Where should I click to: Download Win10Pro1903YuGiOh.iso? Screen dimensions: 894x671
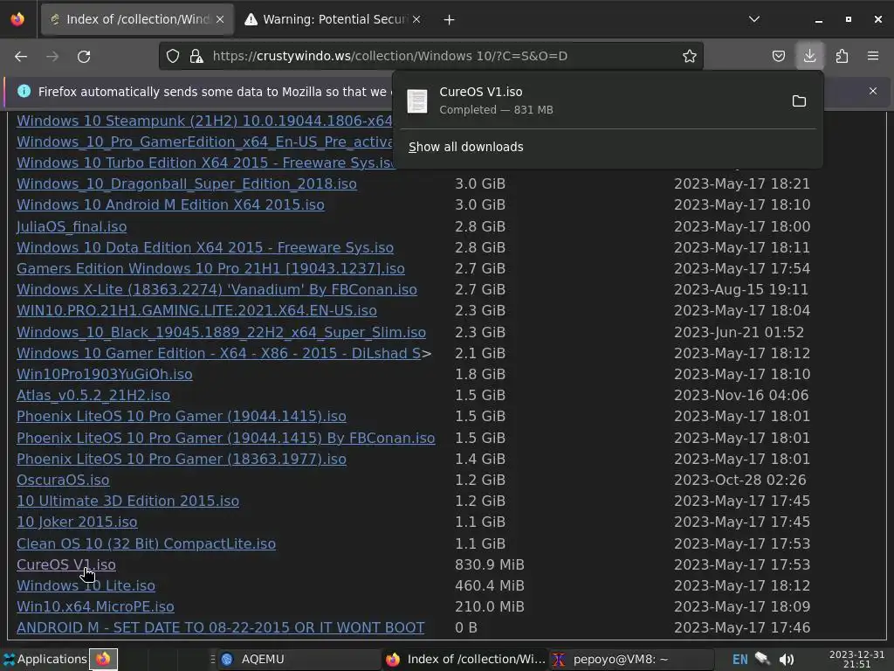(x=105, y=374)
